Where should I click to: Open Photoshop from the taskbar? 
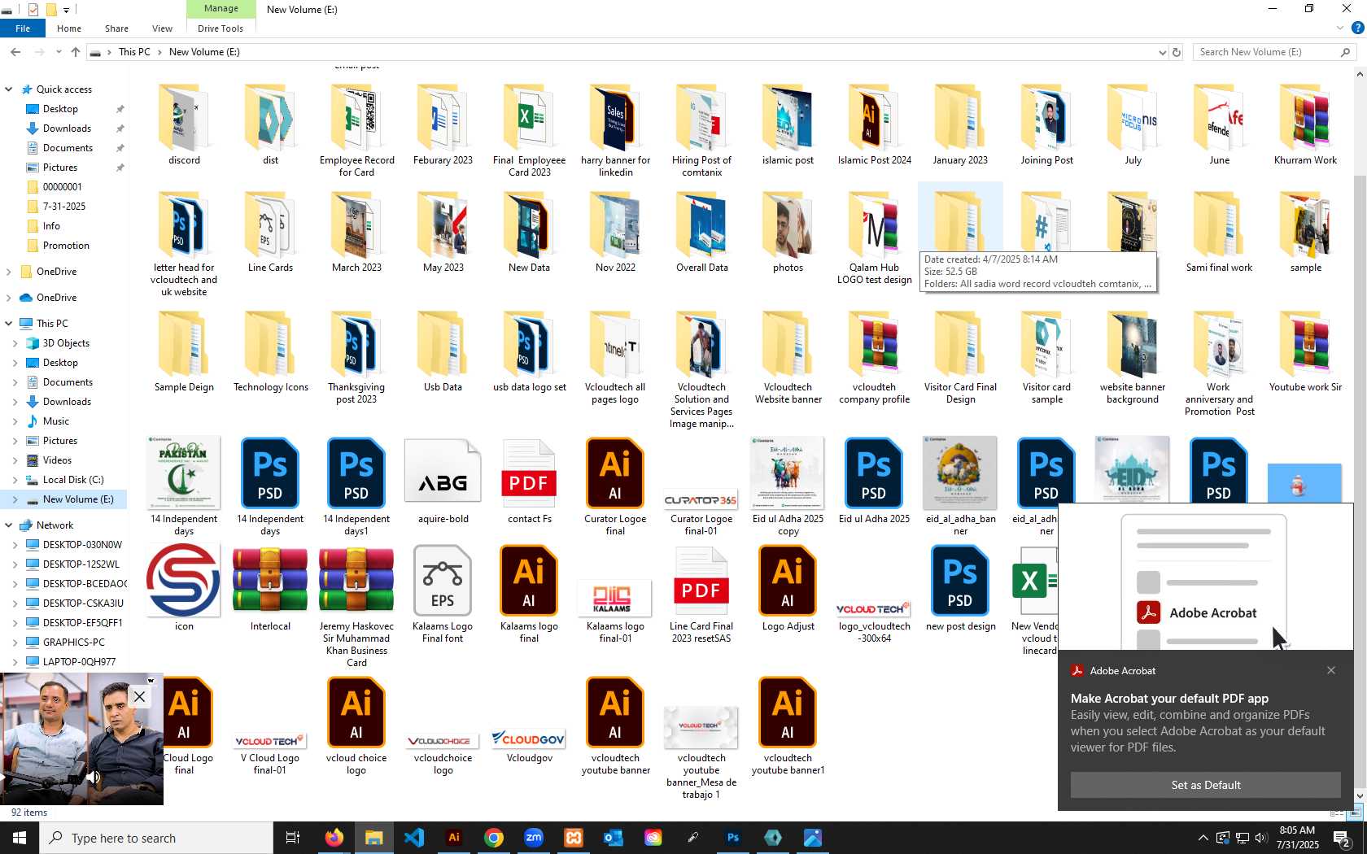coord(733,838)
